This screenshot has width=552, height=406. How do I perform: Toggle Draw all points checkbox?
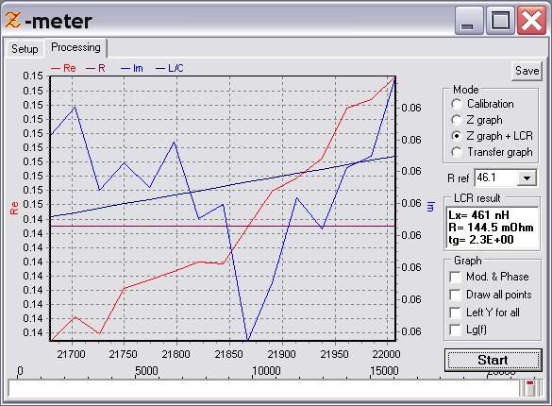455,295
